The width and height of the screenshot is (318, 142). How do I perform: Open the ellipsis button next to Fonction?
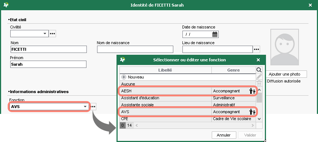coord(93,107)
